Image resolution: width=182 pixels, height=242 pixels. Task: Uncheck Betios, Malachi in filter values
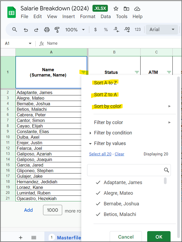point(98,214)
